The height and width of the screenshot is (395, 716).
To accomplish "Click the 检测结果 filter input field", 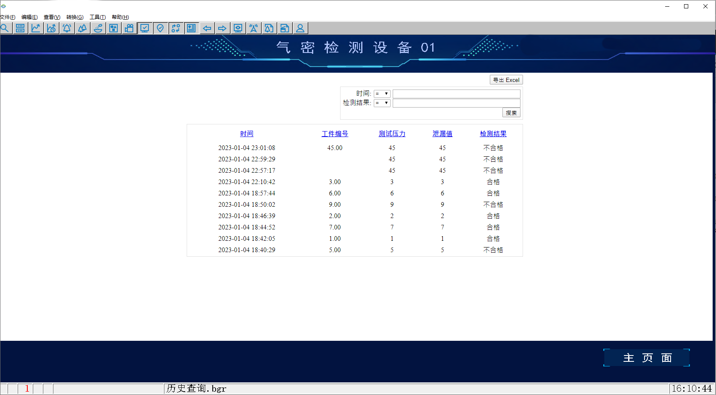I will pyautogui.click(x=457, y=103).
